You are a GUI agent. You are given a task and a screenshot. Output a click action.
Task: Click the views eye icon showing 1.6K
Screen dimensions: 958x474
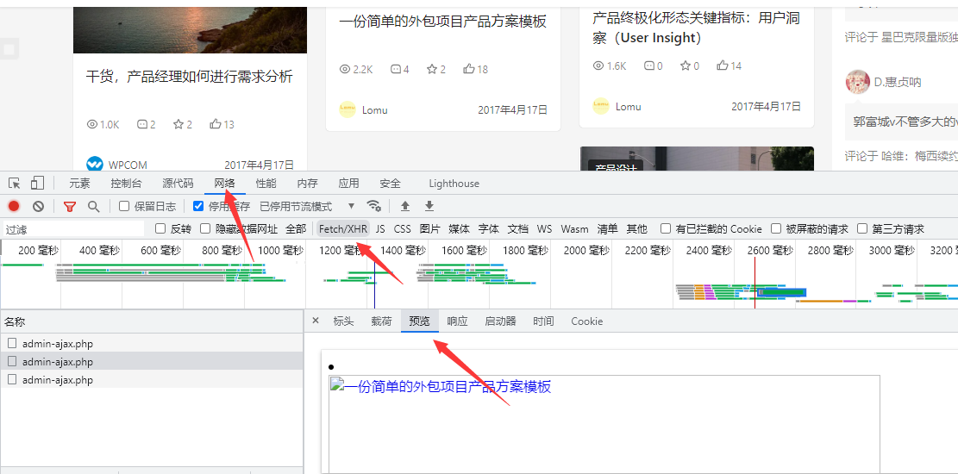click(598, 65)
